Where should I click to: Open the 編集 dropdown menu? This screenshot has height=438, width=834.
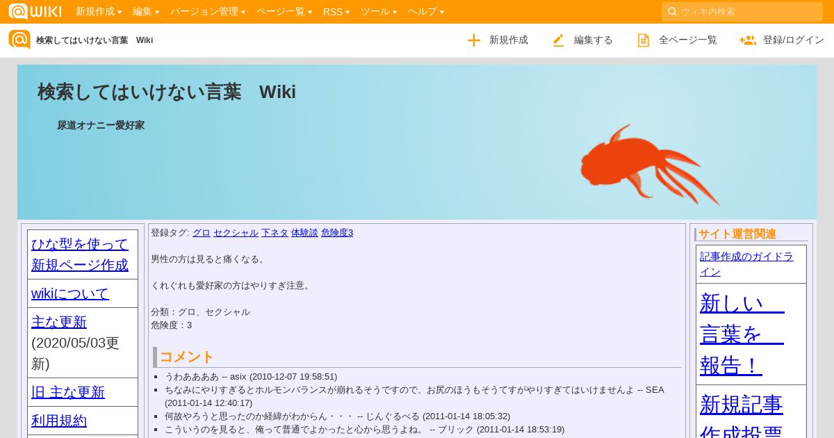(x=146, y=11)
